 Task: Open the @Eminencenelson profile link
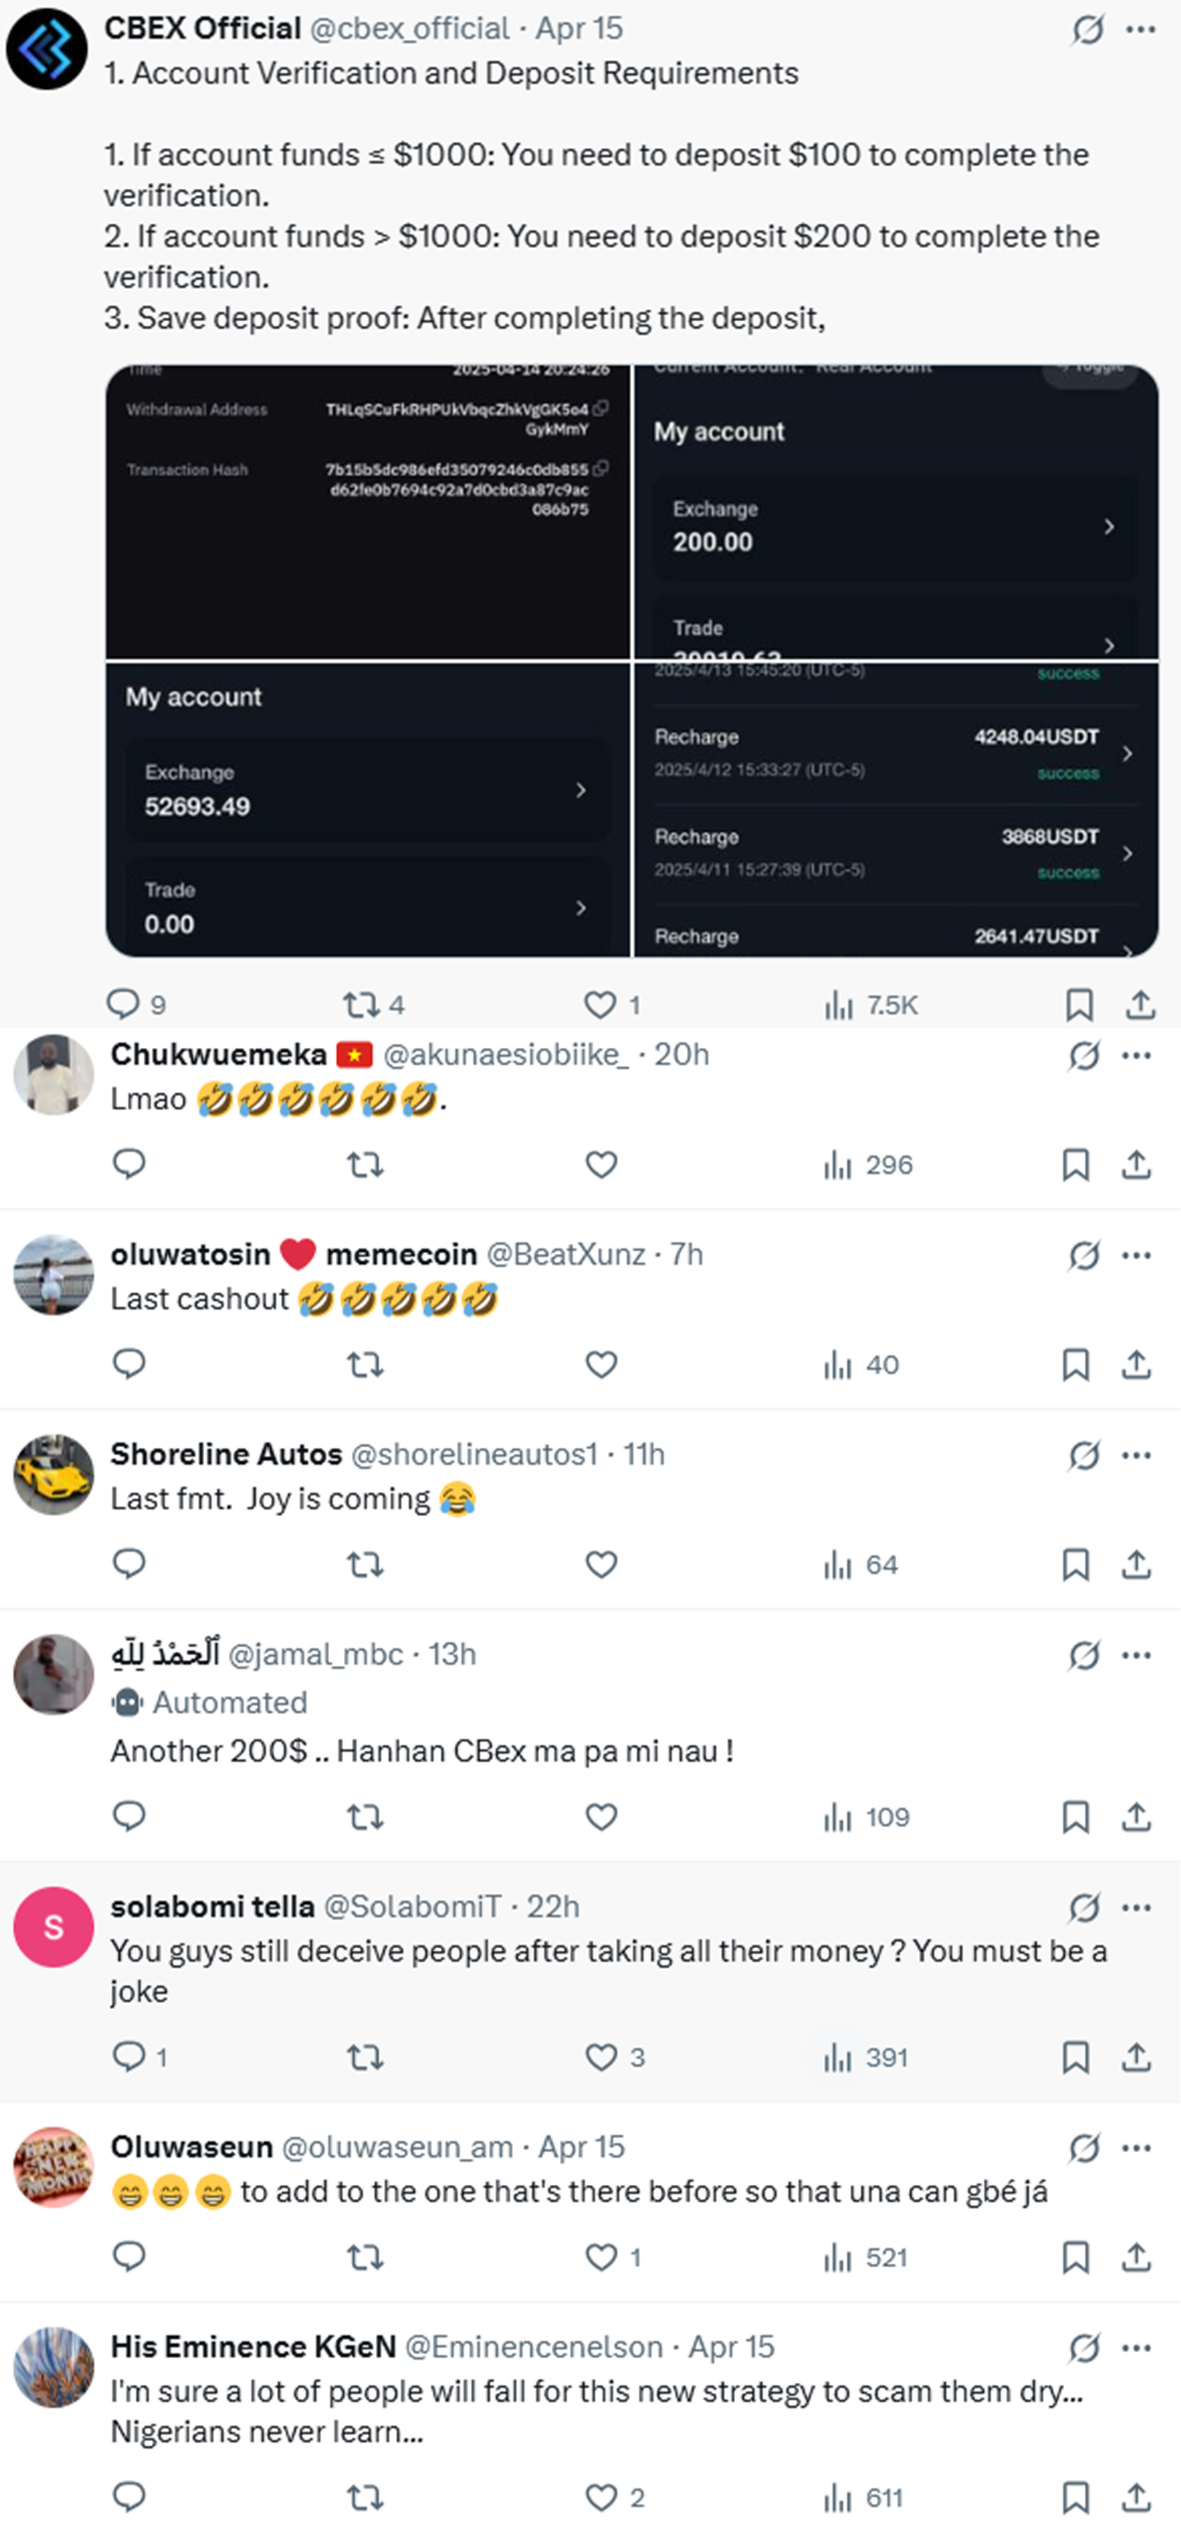pyautogui.click(x=534, y=2347)
